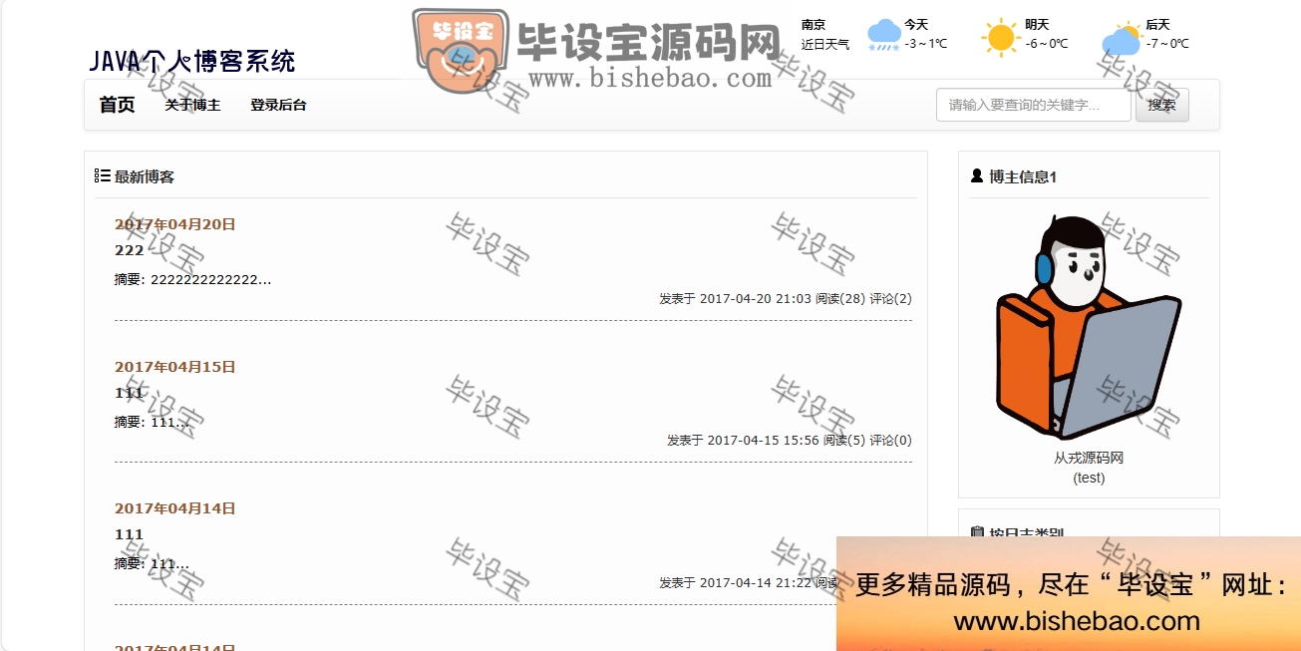Click the user icon beside 博主信息1
This screenshot has width=1301, height=651.
pos(977,176)
